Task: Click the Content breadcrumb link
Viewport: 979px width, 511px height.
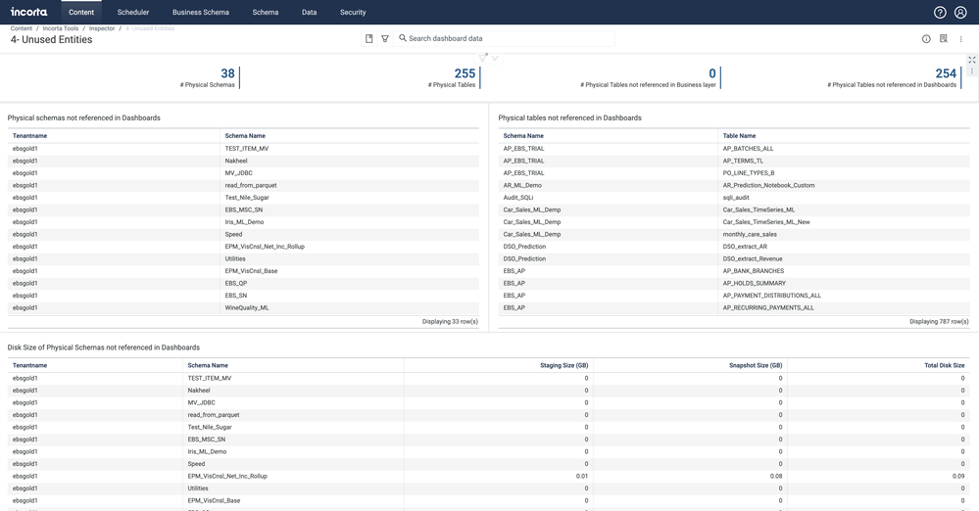Action: pos(22,28)
